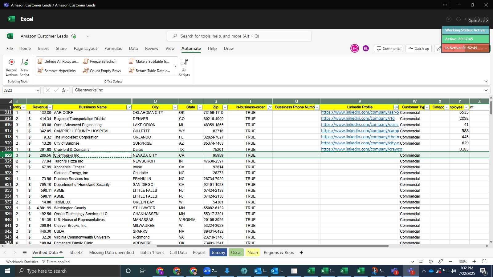
Task: Click the vertical scrollbar thumb
Action: pos(491,107)
